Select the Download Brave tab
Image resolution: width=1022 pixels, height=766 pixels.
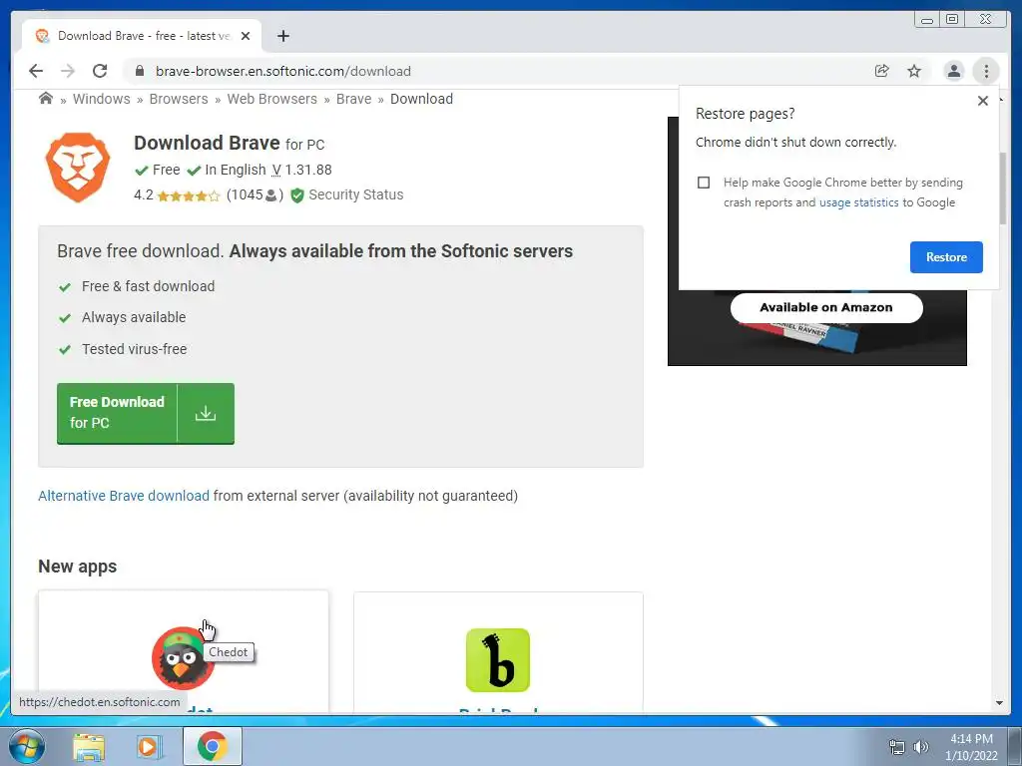(x=142, y=36)
